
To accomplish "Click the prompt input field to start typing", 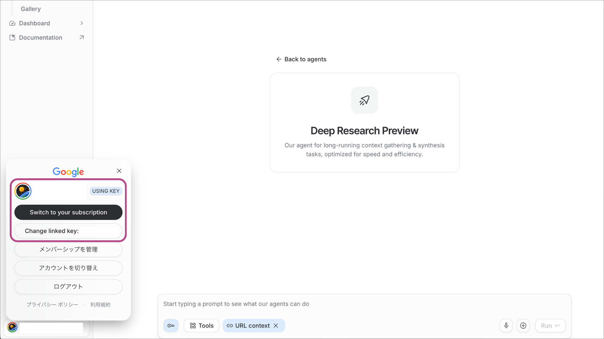I will 283,304.
